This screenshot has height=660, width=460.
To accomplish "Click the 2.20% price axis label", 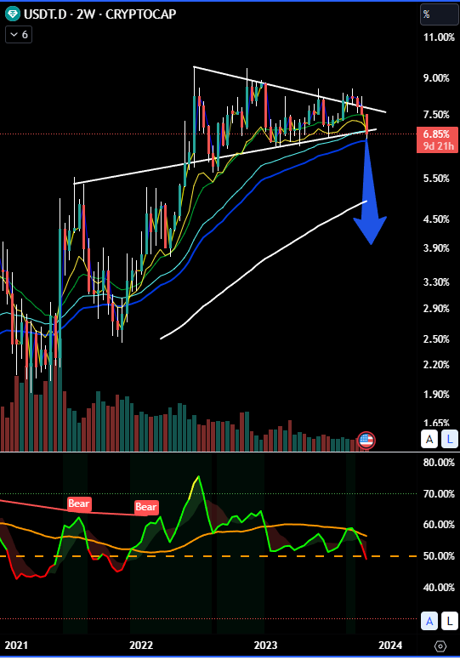I will tap(436, 365).
